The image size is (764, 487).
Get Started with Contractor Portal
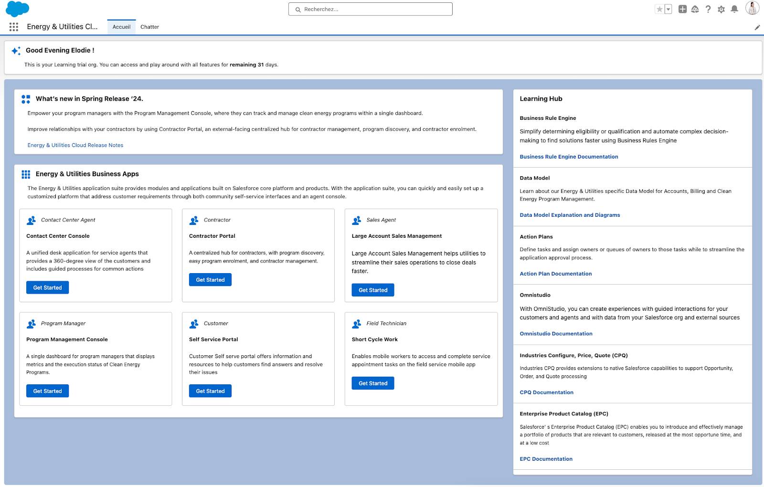pyautogui.click(x=210, y=280)
